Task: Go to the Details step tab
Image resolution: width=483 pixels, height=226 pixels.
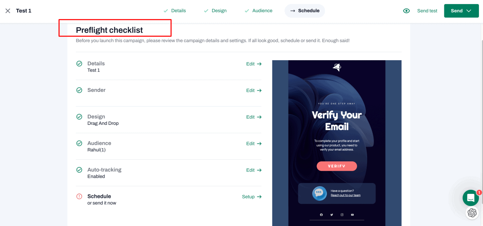Action: (x=175, y=11)
